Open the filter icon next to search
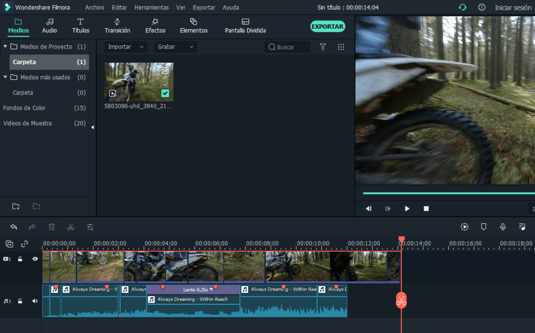This screenshot has height=333, width=535. click(x=323, y=47)
